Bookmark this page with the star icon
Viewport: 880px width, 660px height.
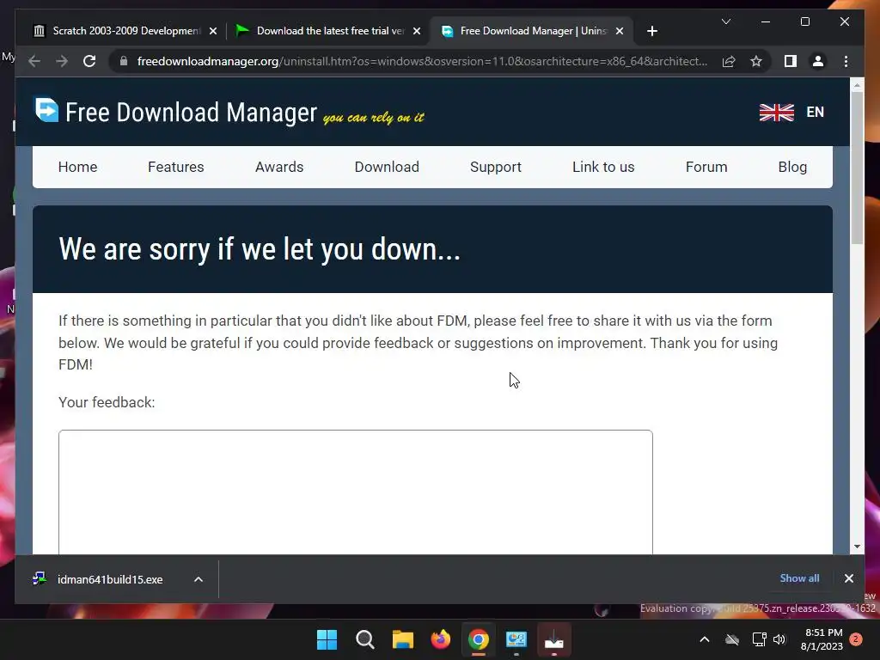click(756, 61)
